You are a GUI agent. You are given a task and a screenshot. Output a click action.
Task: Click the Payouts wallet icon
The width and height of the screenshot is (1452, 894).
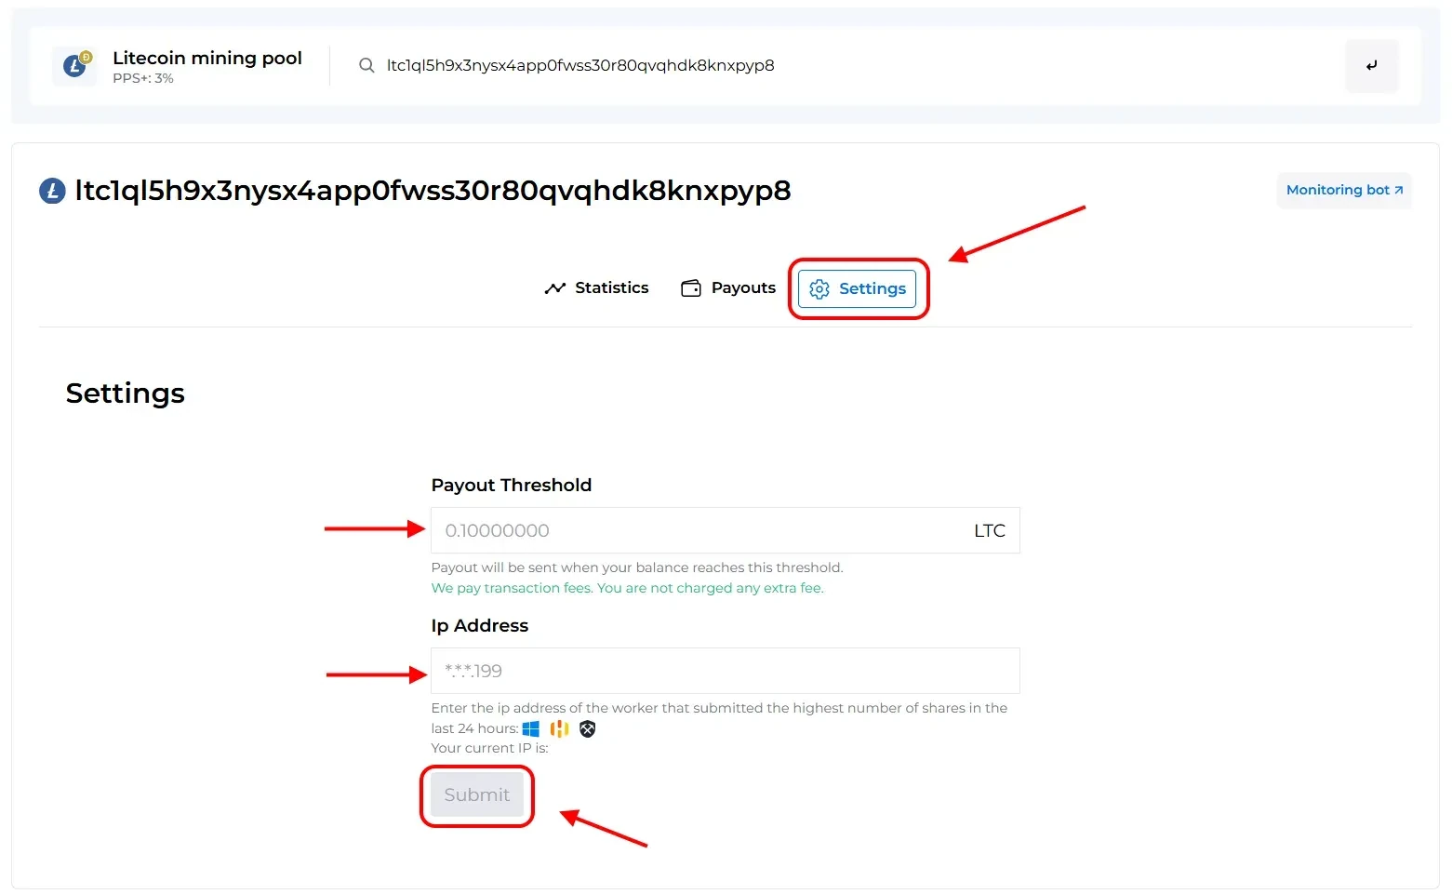(x=691, y=288)
